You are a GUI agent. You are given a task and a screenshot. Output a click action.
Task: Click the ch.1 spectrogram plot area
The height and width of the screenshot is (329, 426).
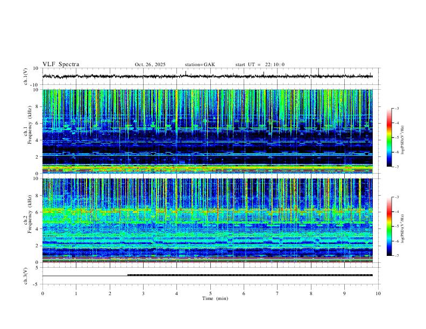208,131
